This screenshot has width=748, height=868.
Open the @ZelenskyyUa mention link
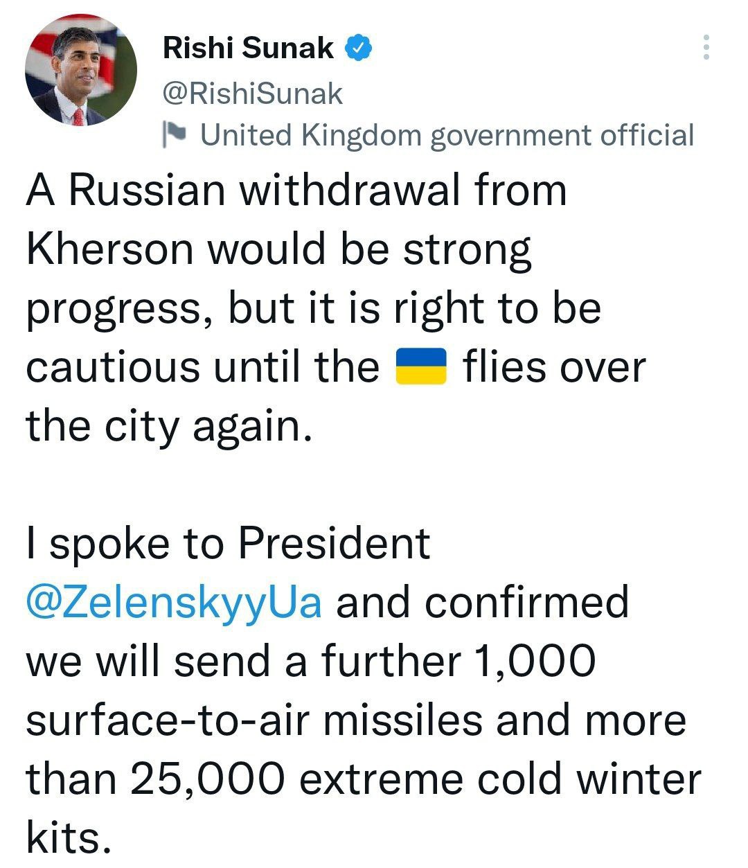174,602
